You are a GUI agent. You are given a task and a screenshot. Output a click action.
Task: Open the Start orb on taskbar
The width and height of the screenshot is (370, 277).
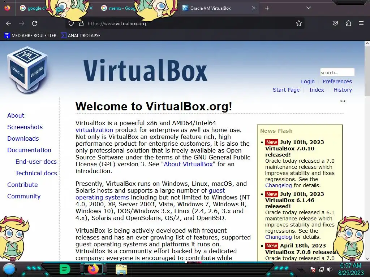[9, 269]
